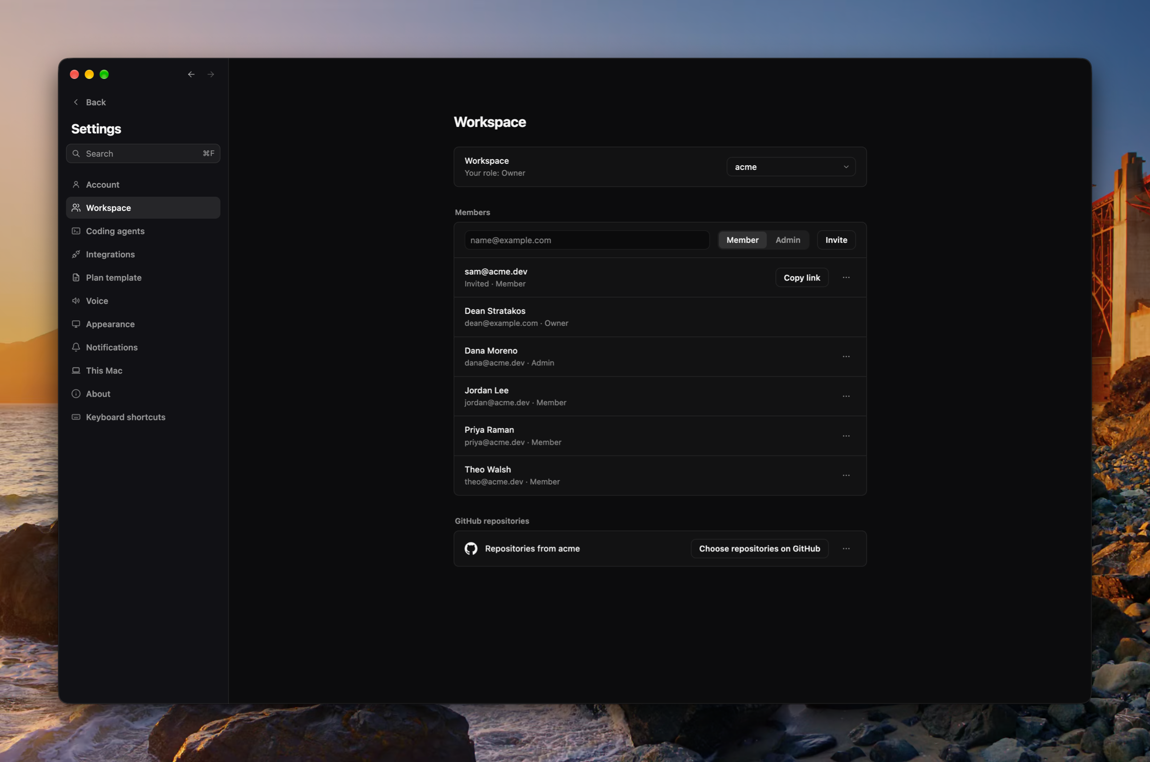Click the theo@acme.dev · Member text
The image size is (1150, 762).
coord(512,482)
